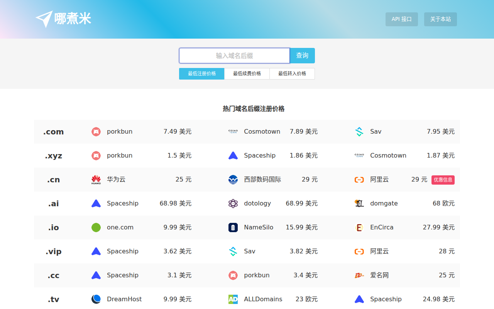Image resolution: width=494 pixels, height=309 pixels.
Task: Switch to 最低转入价格 tab
Action: point(292,74)
